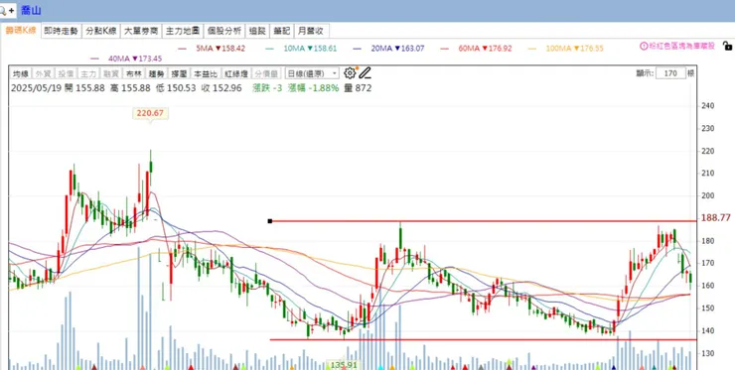Select the 筆記 tab
This screenshot has height=370, width=735.
(282, 31)
